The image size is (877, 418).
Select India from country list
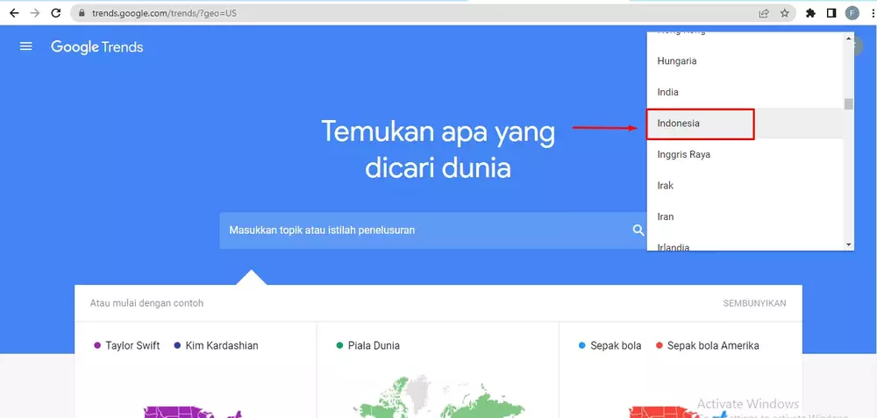tap(745, 92)
